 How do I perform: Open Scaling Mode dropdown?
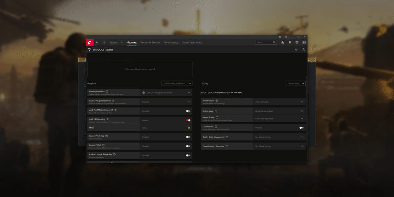pos(279,111)
